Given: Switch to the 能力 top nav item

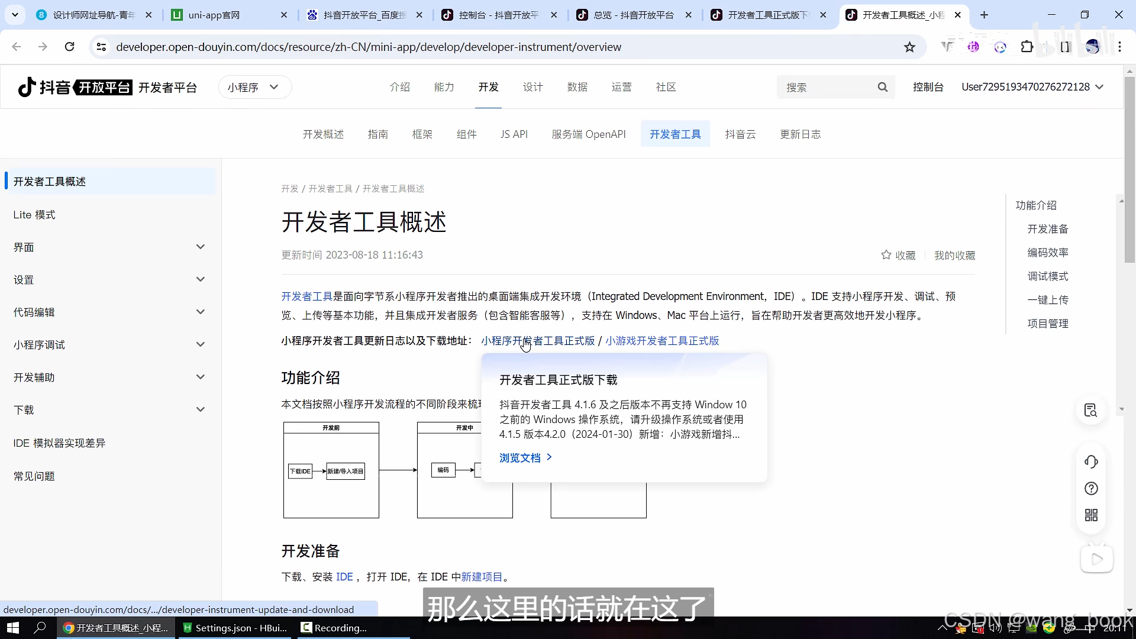Looking at the screenshot, I should [x=444, y=87].
